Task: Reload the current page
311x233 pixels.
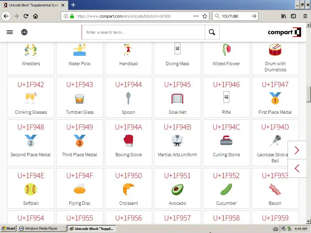Action: [x=26, y=16]
